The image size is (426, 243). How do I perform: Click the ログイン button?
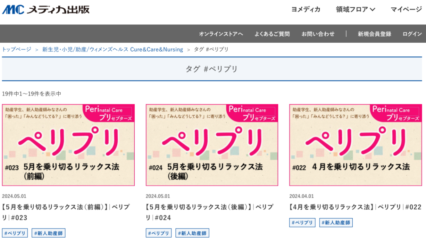412,34
